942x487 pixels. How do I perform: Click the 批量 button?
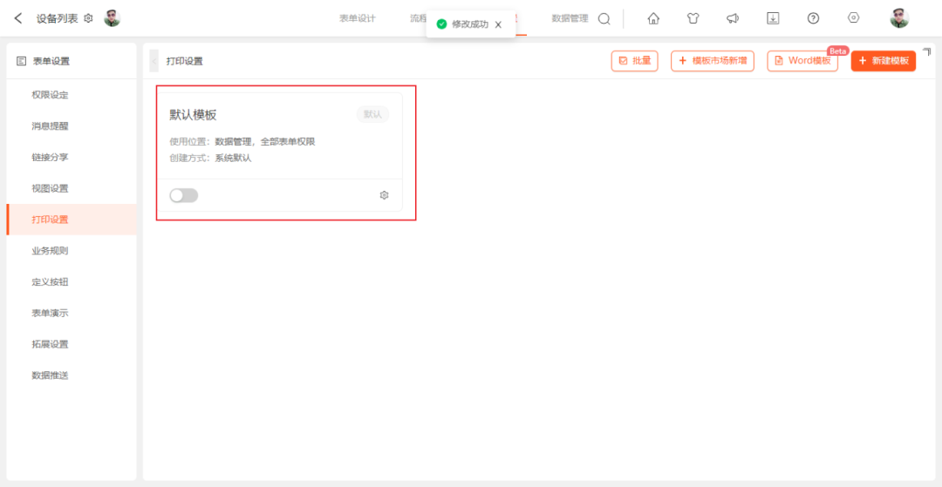pyautogui.click(x=634, y=61)
